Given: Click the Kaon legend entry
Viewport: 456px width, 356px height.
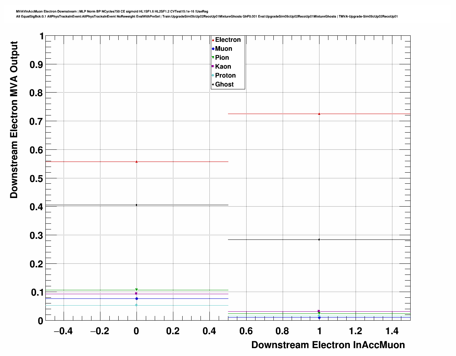Looking at the screenshot, I should [221, 66].
